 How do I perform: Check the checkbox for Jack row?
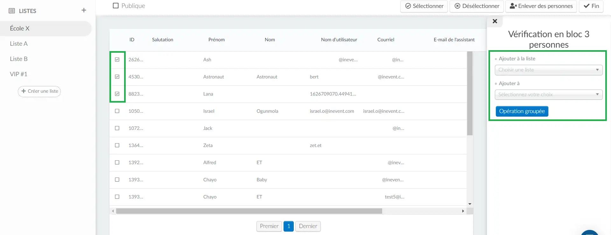(117, 128)
